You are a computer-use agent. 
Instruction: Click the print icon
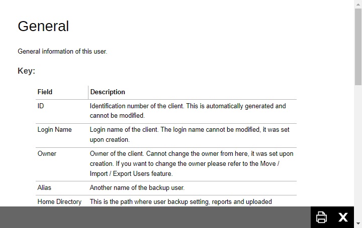[321, 217]
